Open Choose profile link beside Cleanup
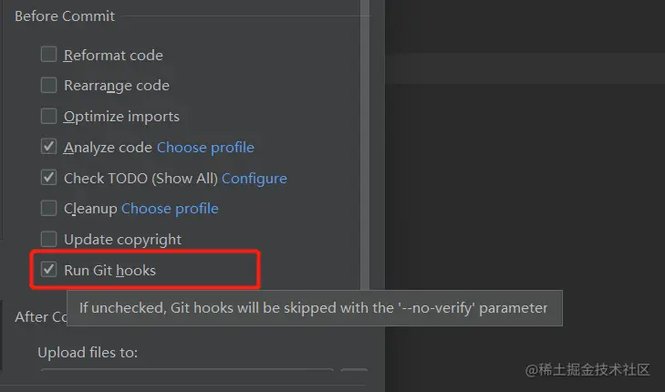Viewport: 665px width, 392px height. point(170,209)
